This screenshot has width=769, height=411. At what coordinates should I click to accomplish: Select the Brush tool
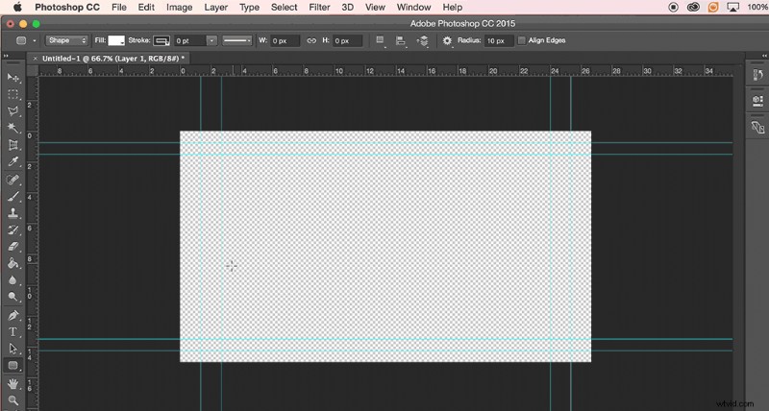point(13,197)
